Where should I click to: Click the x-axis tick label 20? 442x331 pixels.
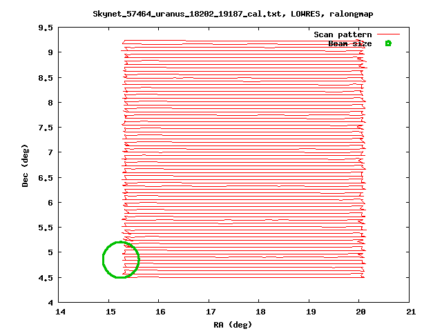point(361,312)
